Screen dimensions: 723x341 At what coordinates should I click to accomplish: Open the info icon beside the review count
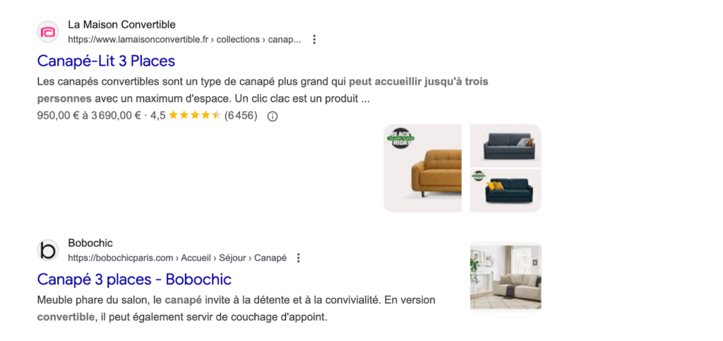coord(273,116)
